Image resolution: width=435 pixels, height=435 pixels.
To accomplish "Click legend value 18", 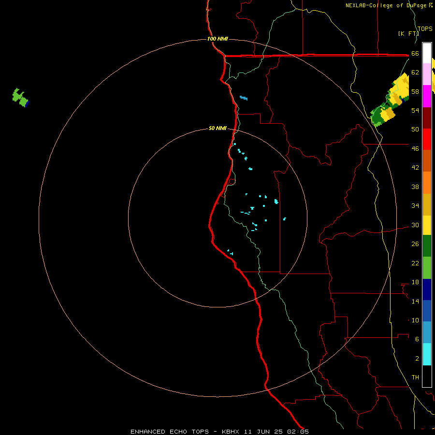I will tap(415, 282).
